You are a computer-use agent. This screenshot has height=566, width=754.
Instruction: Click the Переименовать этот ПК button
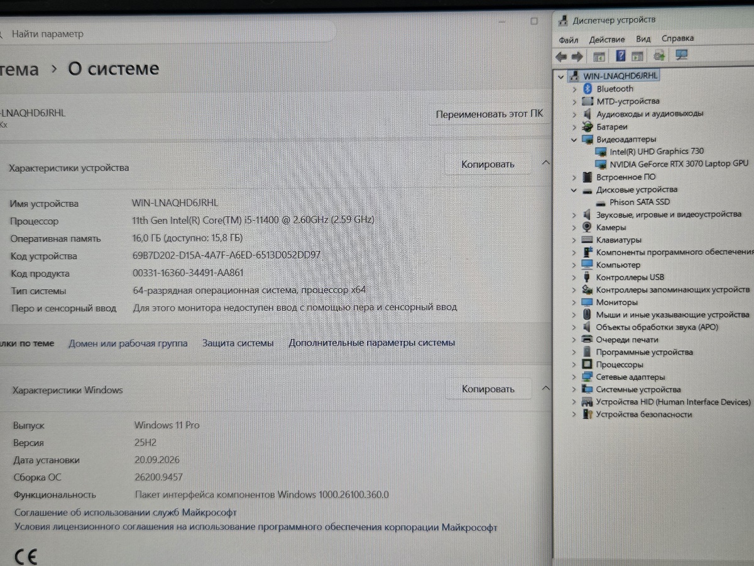coord(489,114)
